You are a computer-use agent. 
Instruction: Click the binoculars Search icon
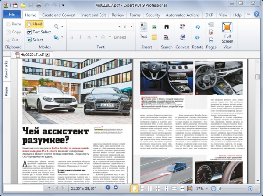pos(167,26)
